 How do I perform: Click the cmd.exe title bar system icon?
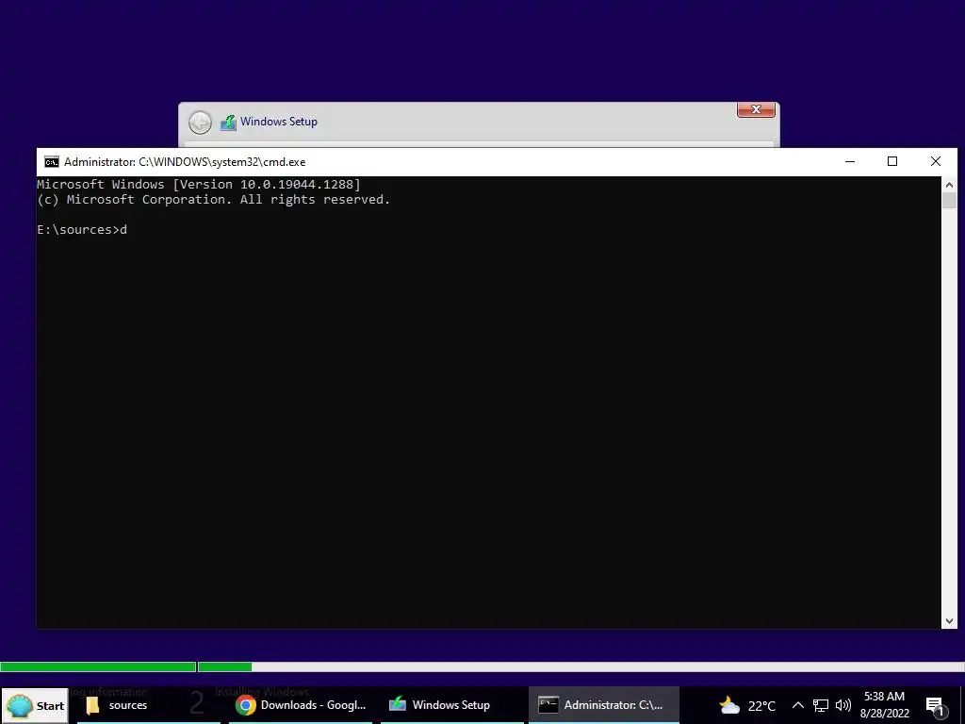pyautogui.click(x=52, y=162)
